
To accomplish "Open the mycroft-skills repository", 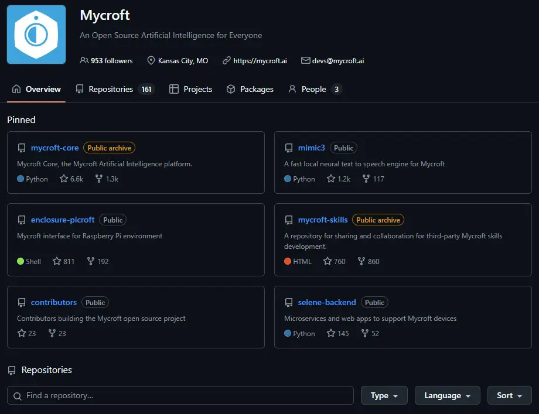I will [323, 220].
